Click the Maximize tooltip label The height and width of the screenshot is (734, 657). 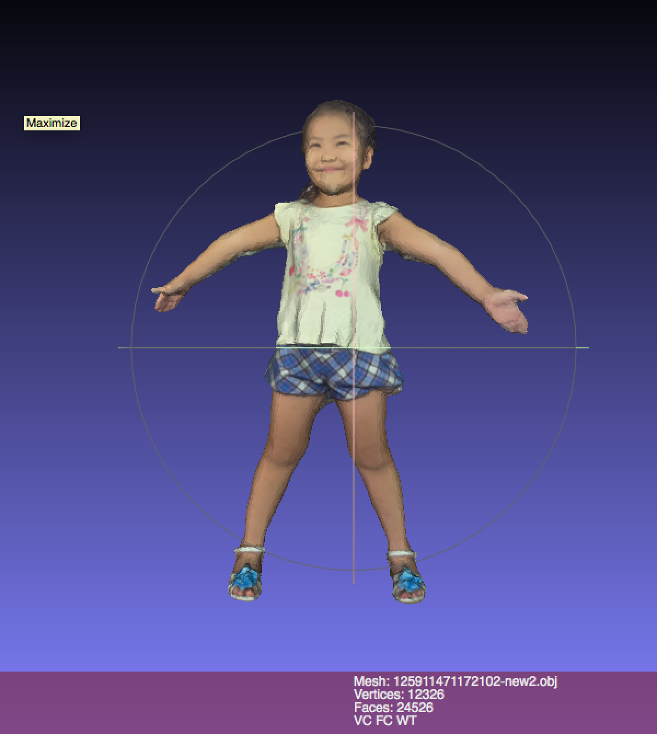tap(52, 123)
